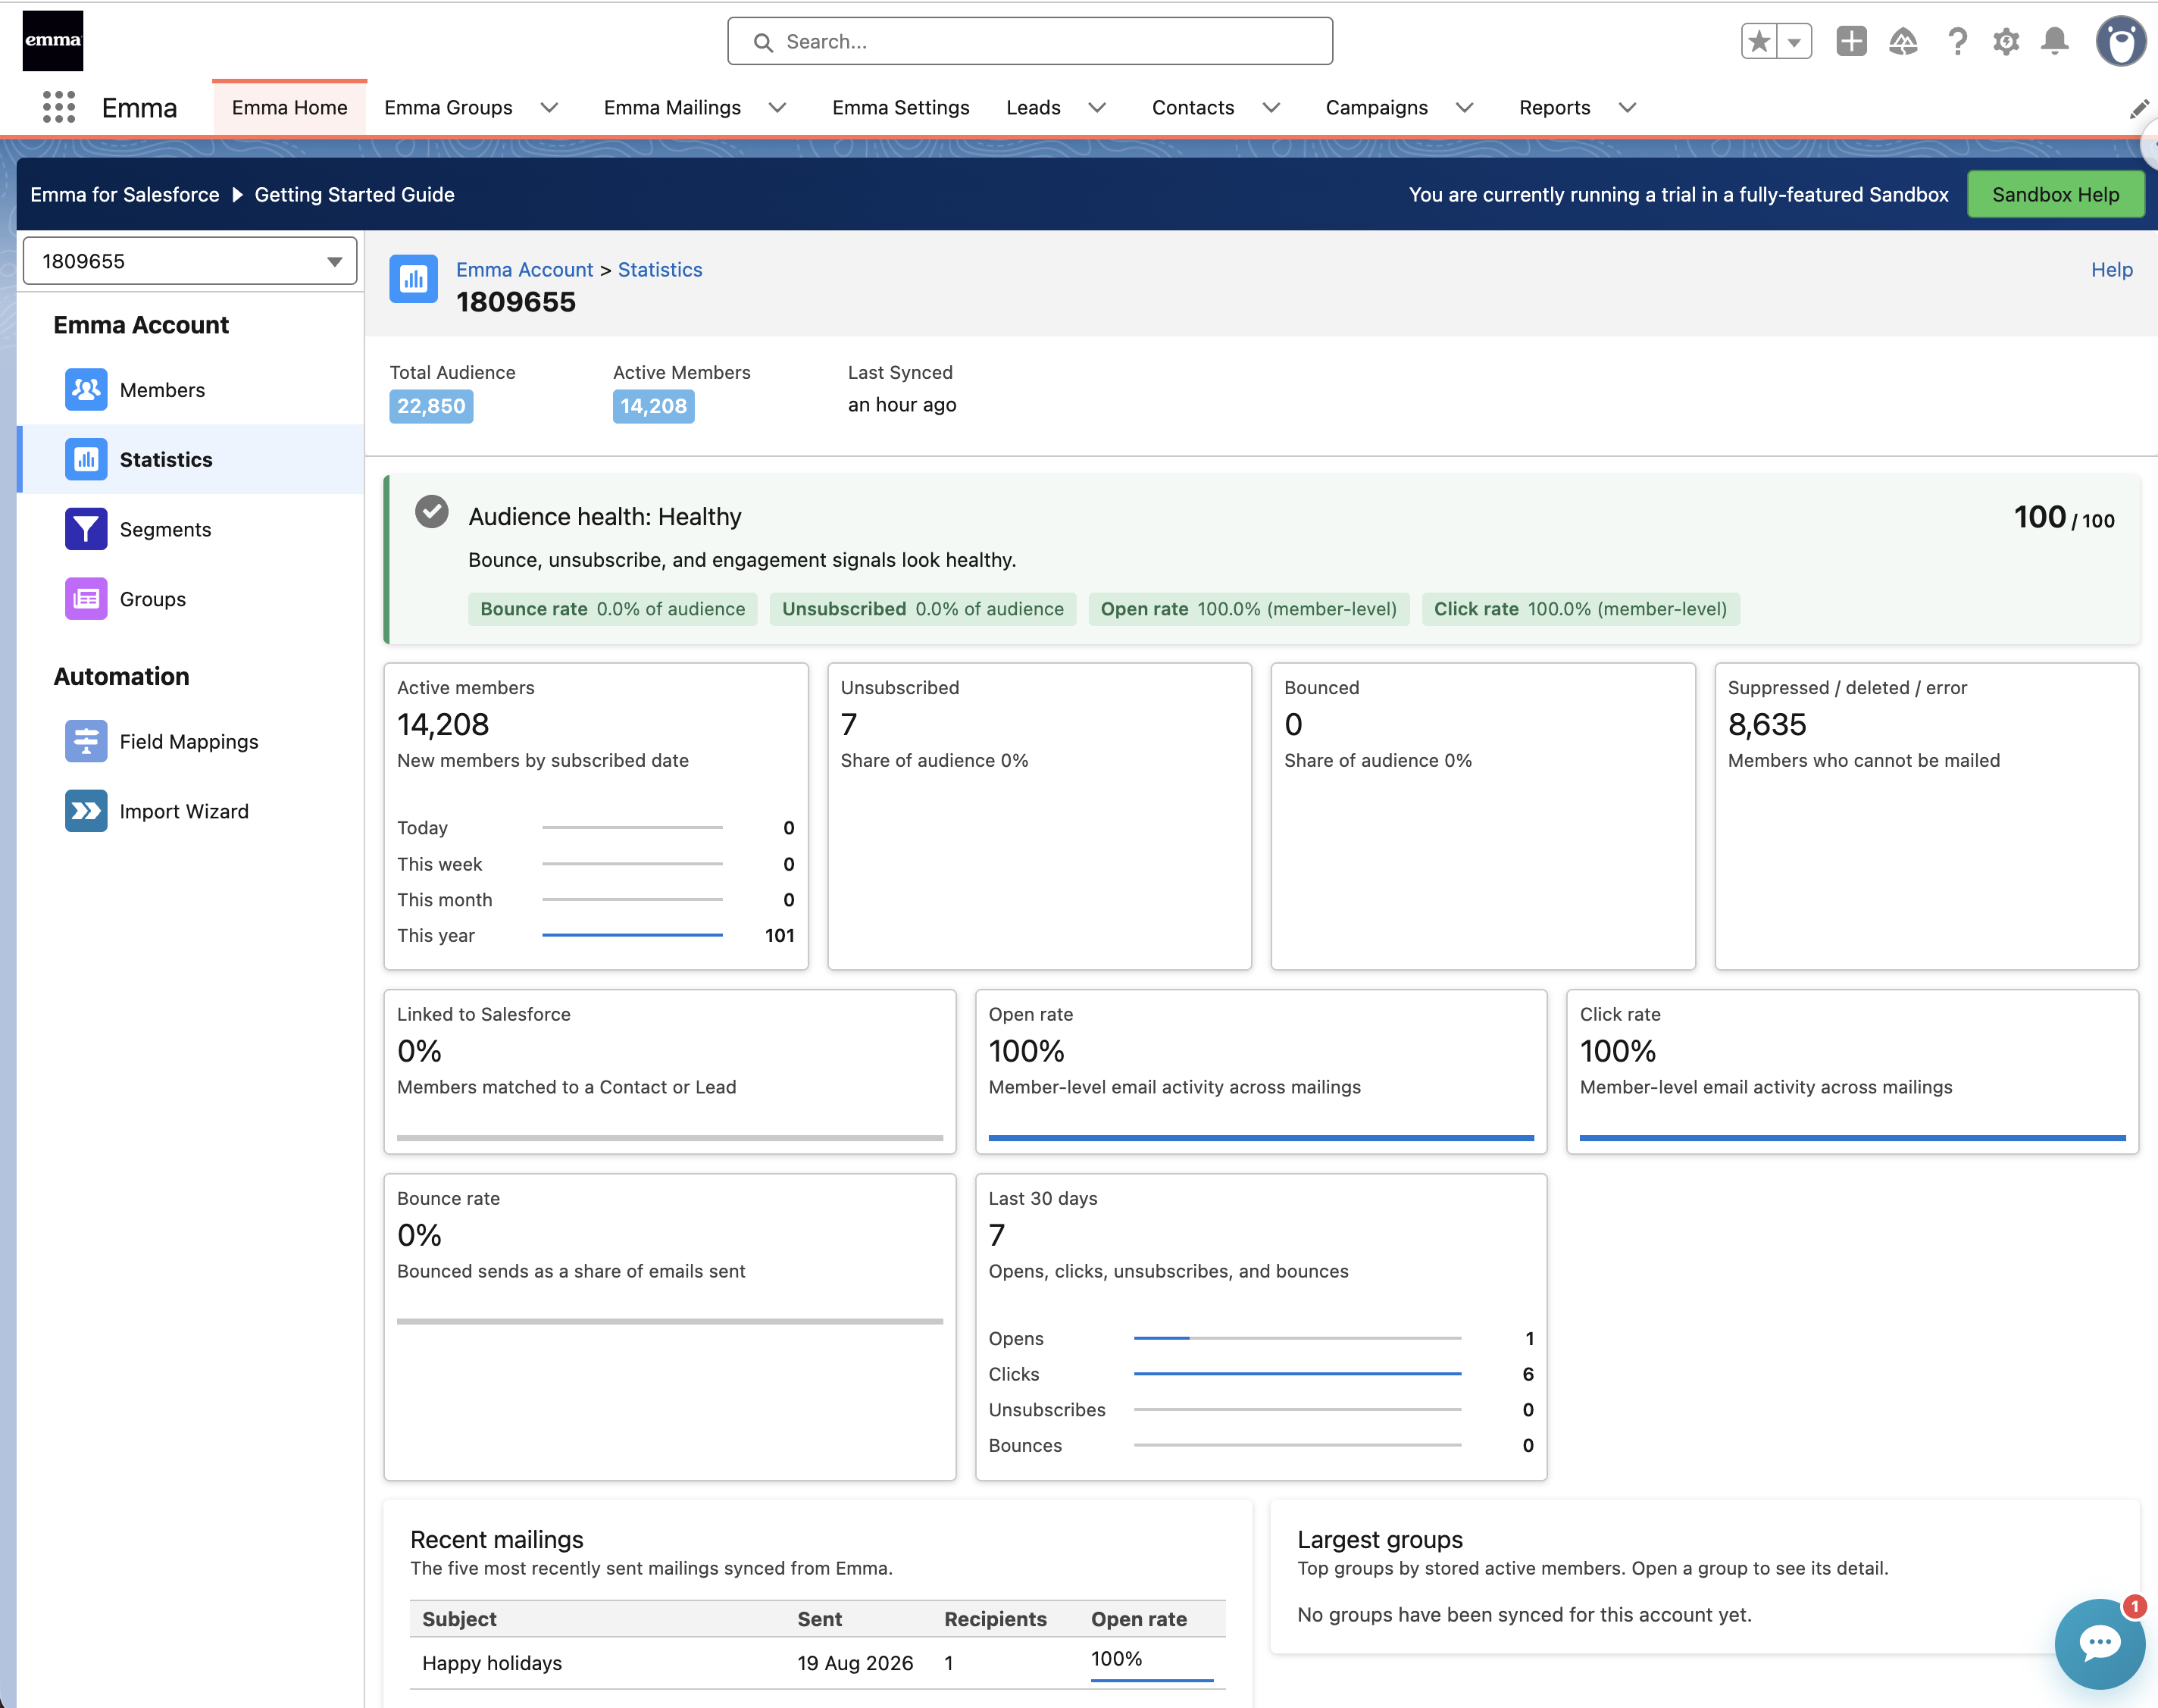Open the 1809655 account selector
The height and width of the screenshot is (1708, 2158).
click(190, 261)
